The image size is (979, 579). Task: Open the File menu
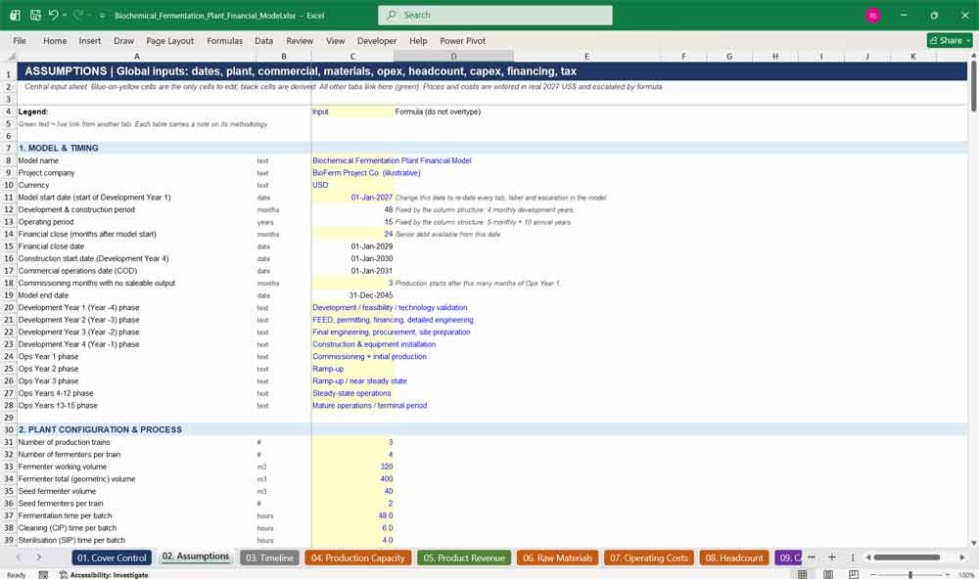click(20, 40)
